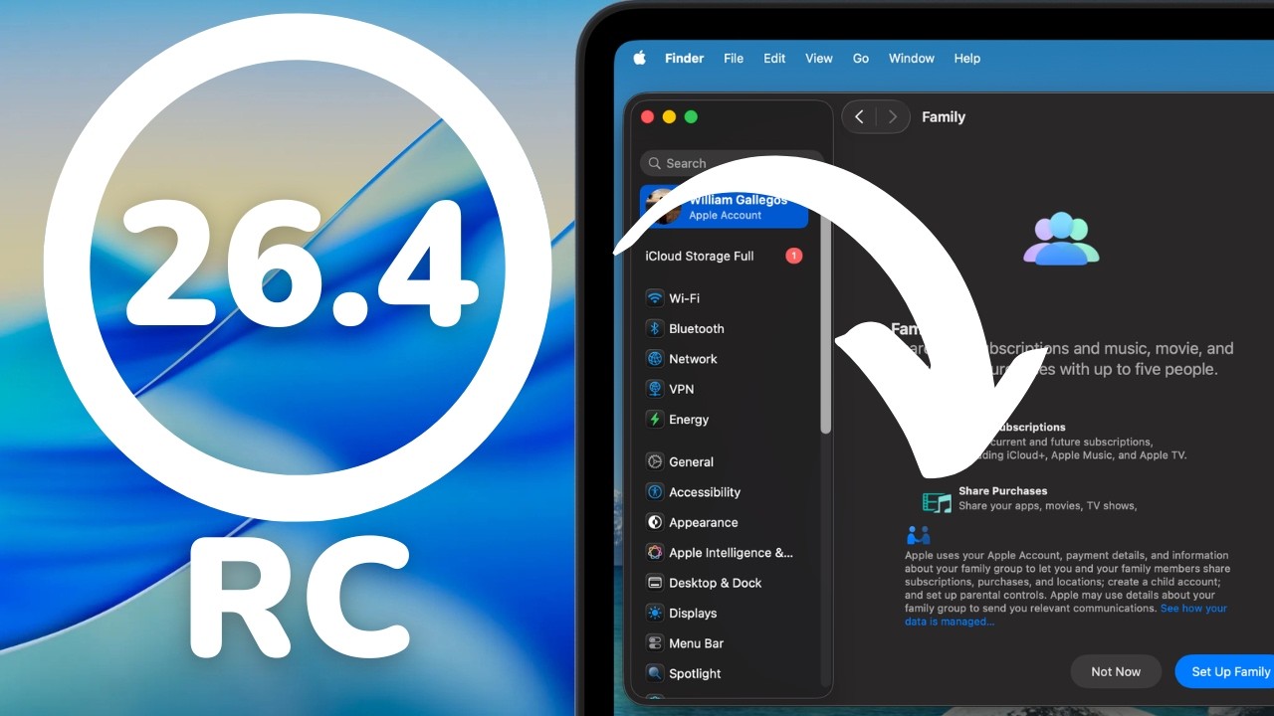Select Displays settings label
The width and height of the screenshot is (1274, 716).
click(693, 614)
